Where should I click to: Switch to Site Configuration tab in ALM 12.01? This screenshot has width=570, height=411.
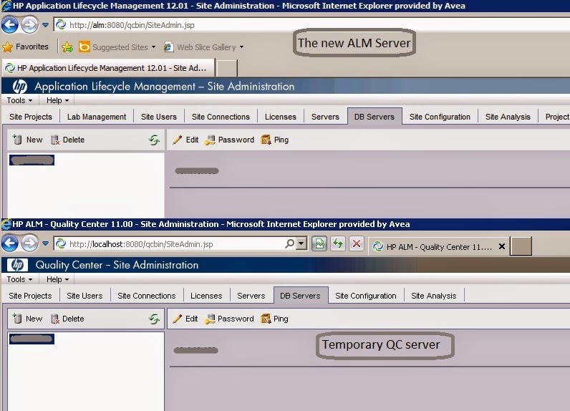pyautogui.click(x=440, y=117)
